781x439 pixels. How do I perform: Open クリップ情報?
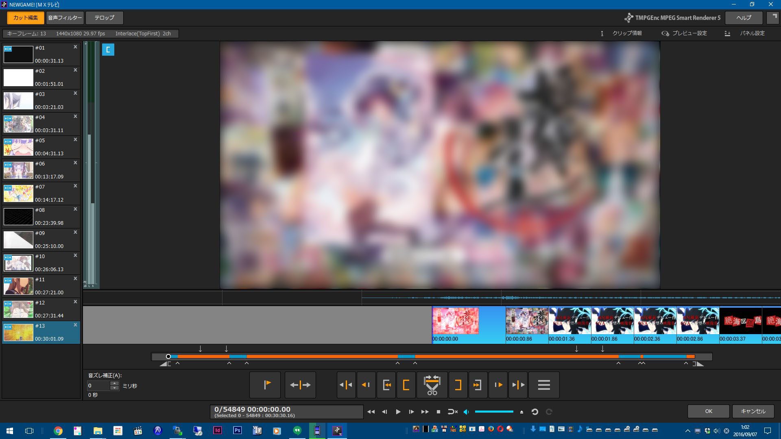coord(622,33)
